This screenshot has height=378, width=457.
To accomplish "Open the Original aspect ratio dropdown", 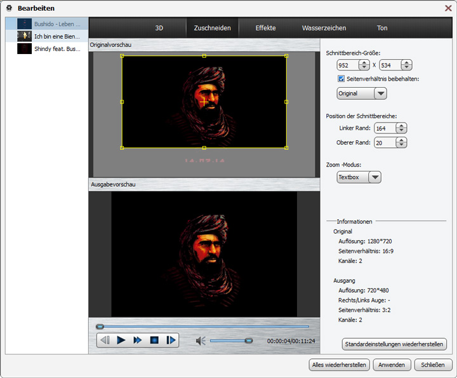I will coord(380,93).
